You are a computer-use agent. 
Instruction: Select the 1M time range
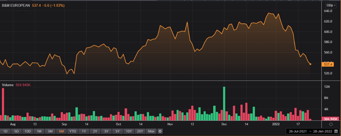coord(39,131)
